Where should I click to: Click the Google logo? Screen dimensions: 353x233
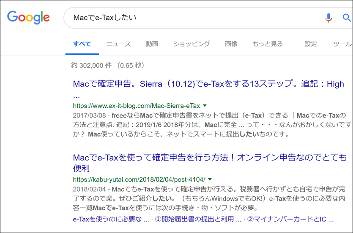tap(28, 17)
